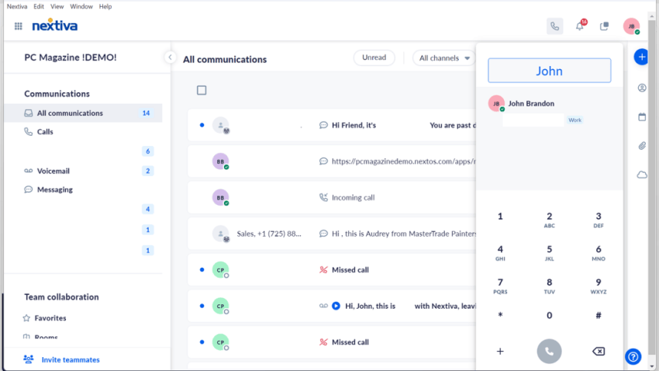The image size is (659, 371).
Task: Click the Voicemail icon in sidebar
Action: [28, 171]
